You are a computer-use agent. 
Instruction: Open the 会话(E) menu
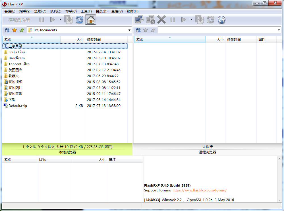pyautogui.click(x=10, y=11)
